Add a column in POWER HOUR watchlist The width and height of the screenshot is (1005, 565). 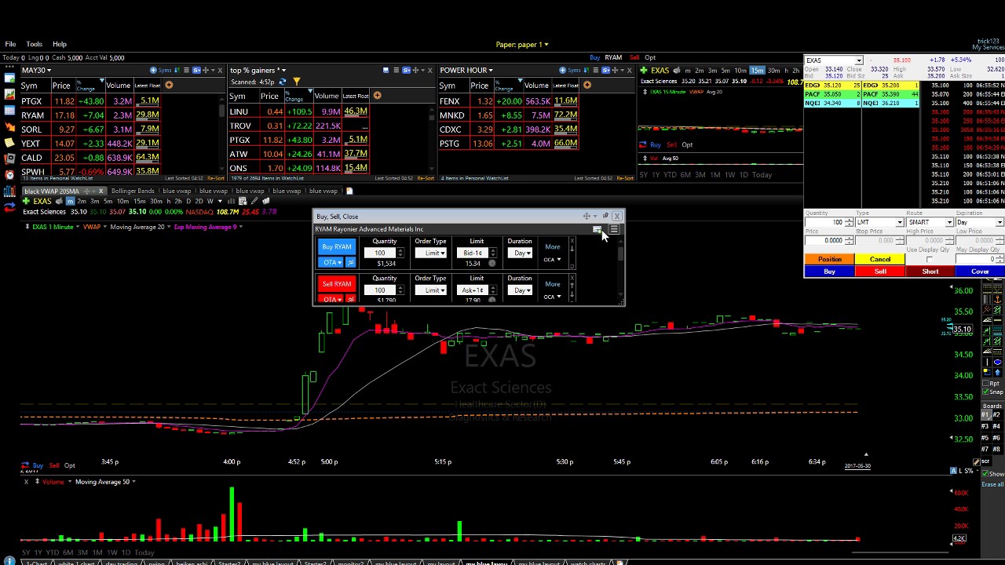[587, 85]
